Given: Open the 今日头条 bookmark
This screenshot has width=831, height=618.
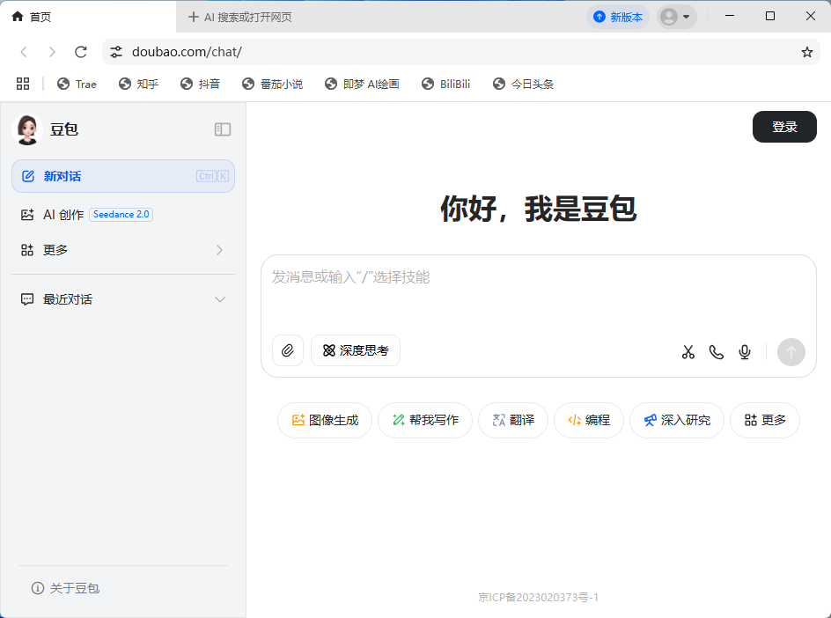Looking at the screenshot, I should coord(523,84).
